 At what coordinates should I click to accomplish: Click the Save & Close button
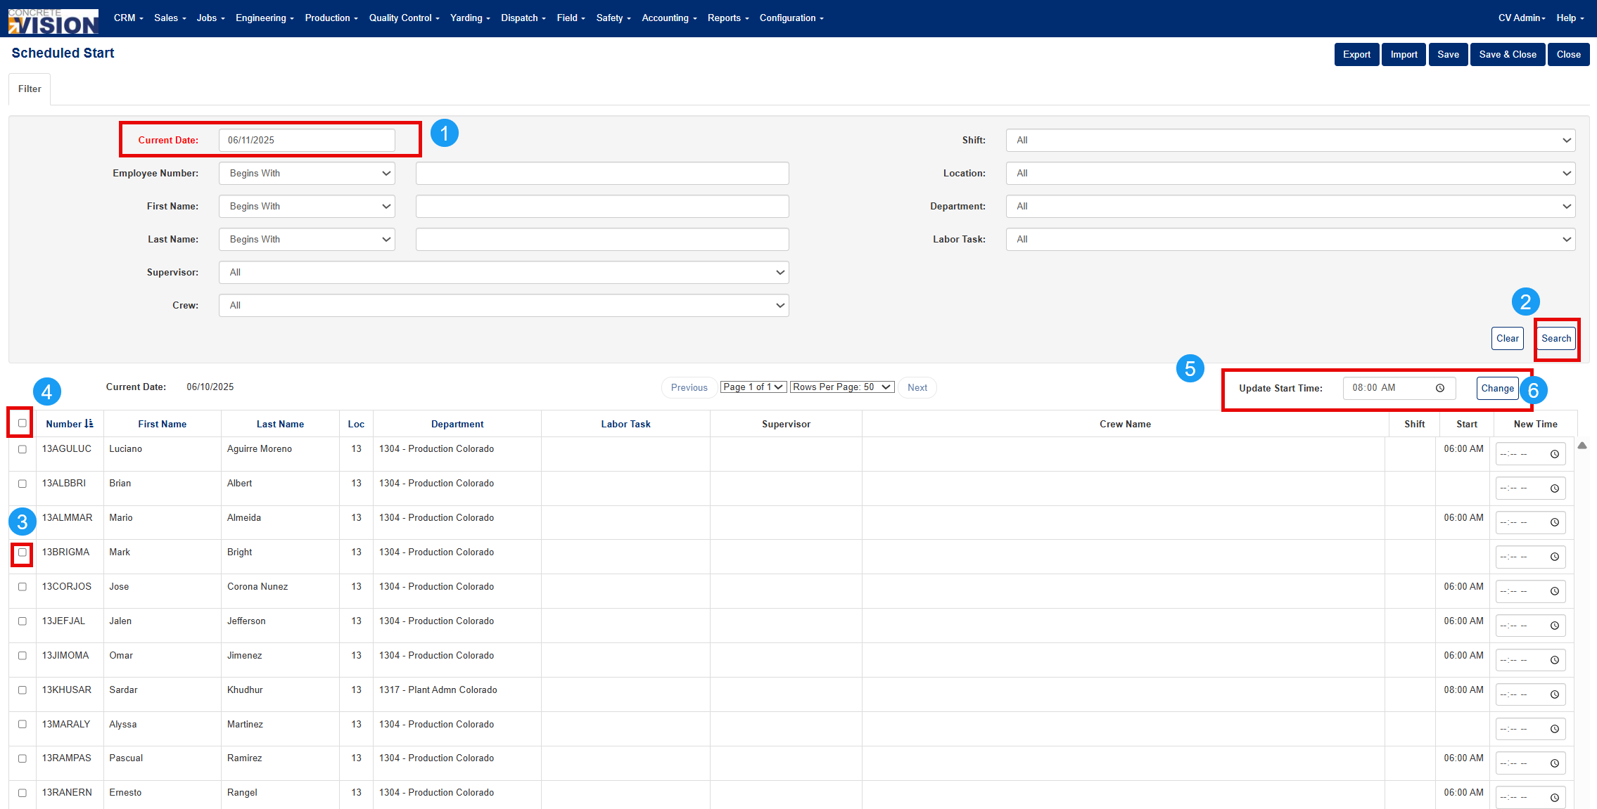pyautogui.click(x=1508, y=54)
